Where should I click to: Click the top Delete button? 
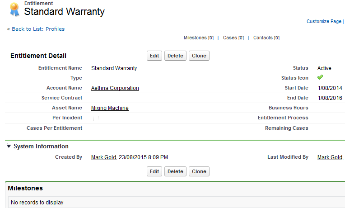coord(175,56)
